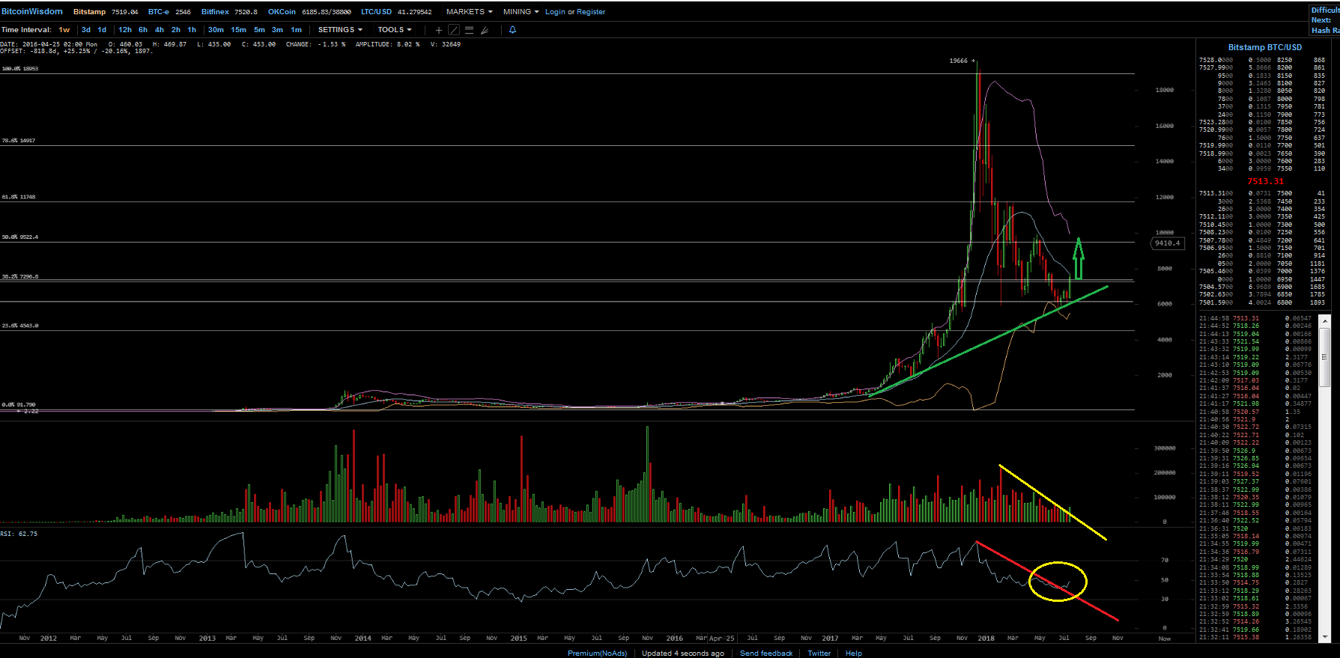1340x658 pixels.
Task: Select the horizontal lines drawing tool
Action: click(x=469, y=30)
